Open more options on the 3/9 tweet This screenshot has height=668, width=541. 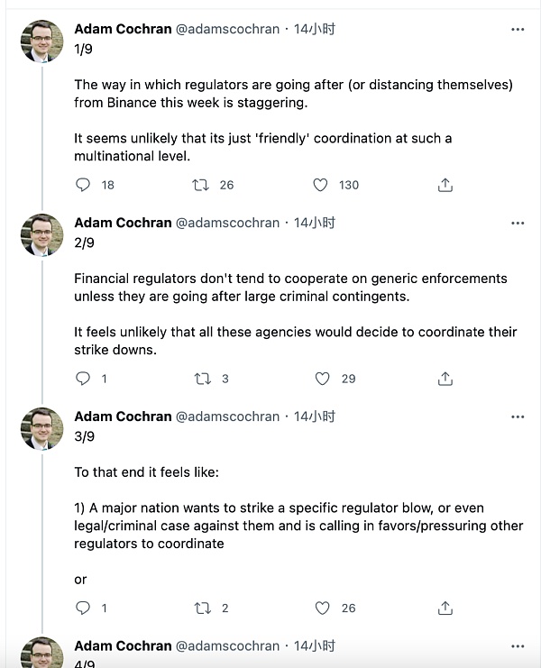(x=518, y=416)
